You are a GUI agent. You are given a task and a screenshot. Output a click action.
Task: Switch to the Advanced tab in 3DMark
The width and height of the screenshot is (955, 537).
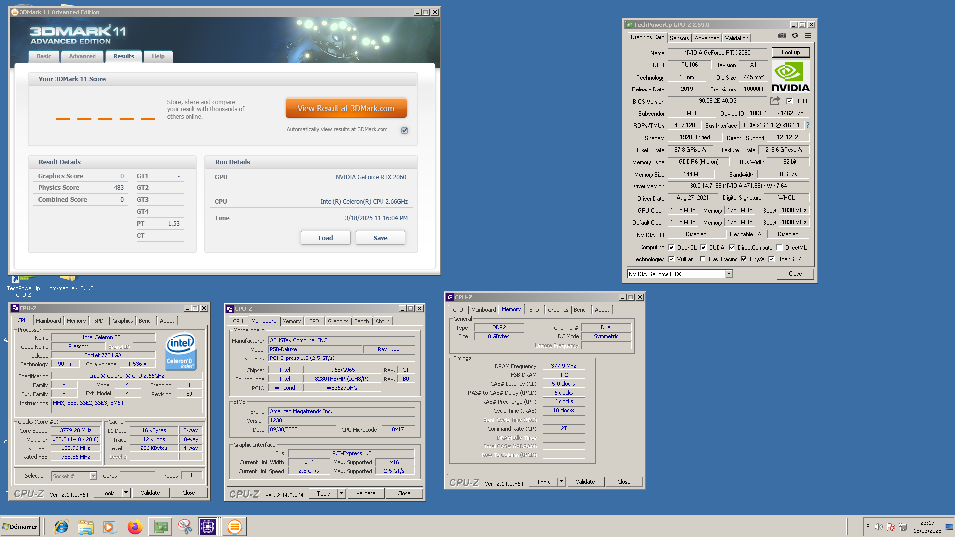coord(82,56)
